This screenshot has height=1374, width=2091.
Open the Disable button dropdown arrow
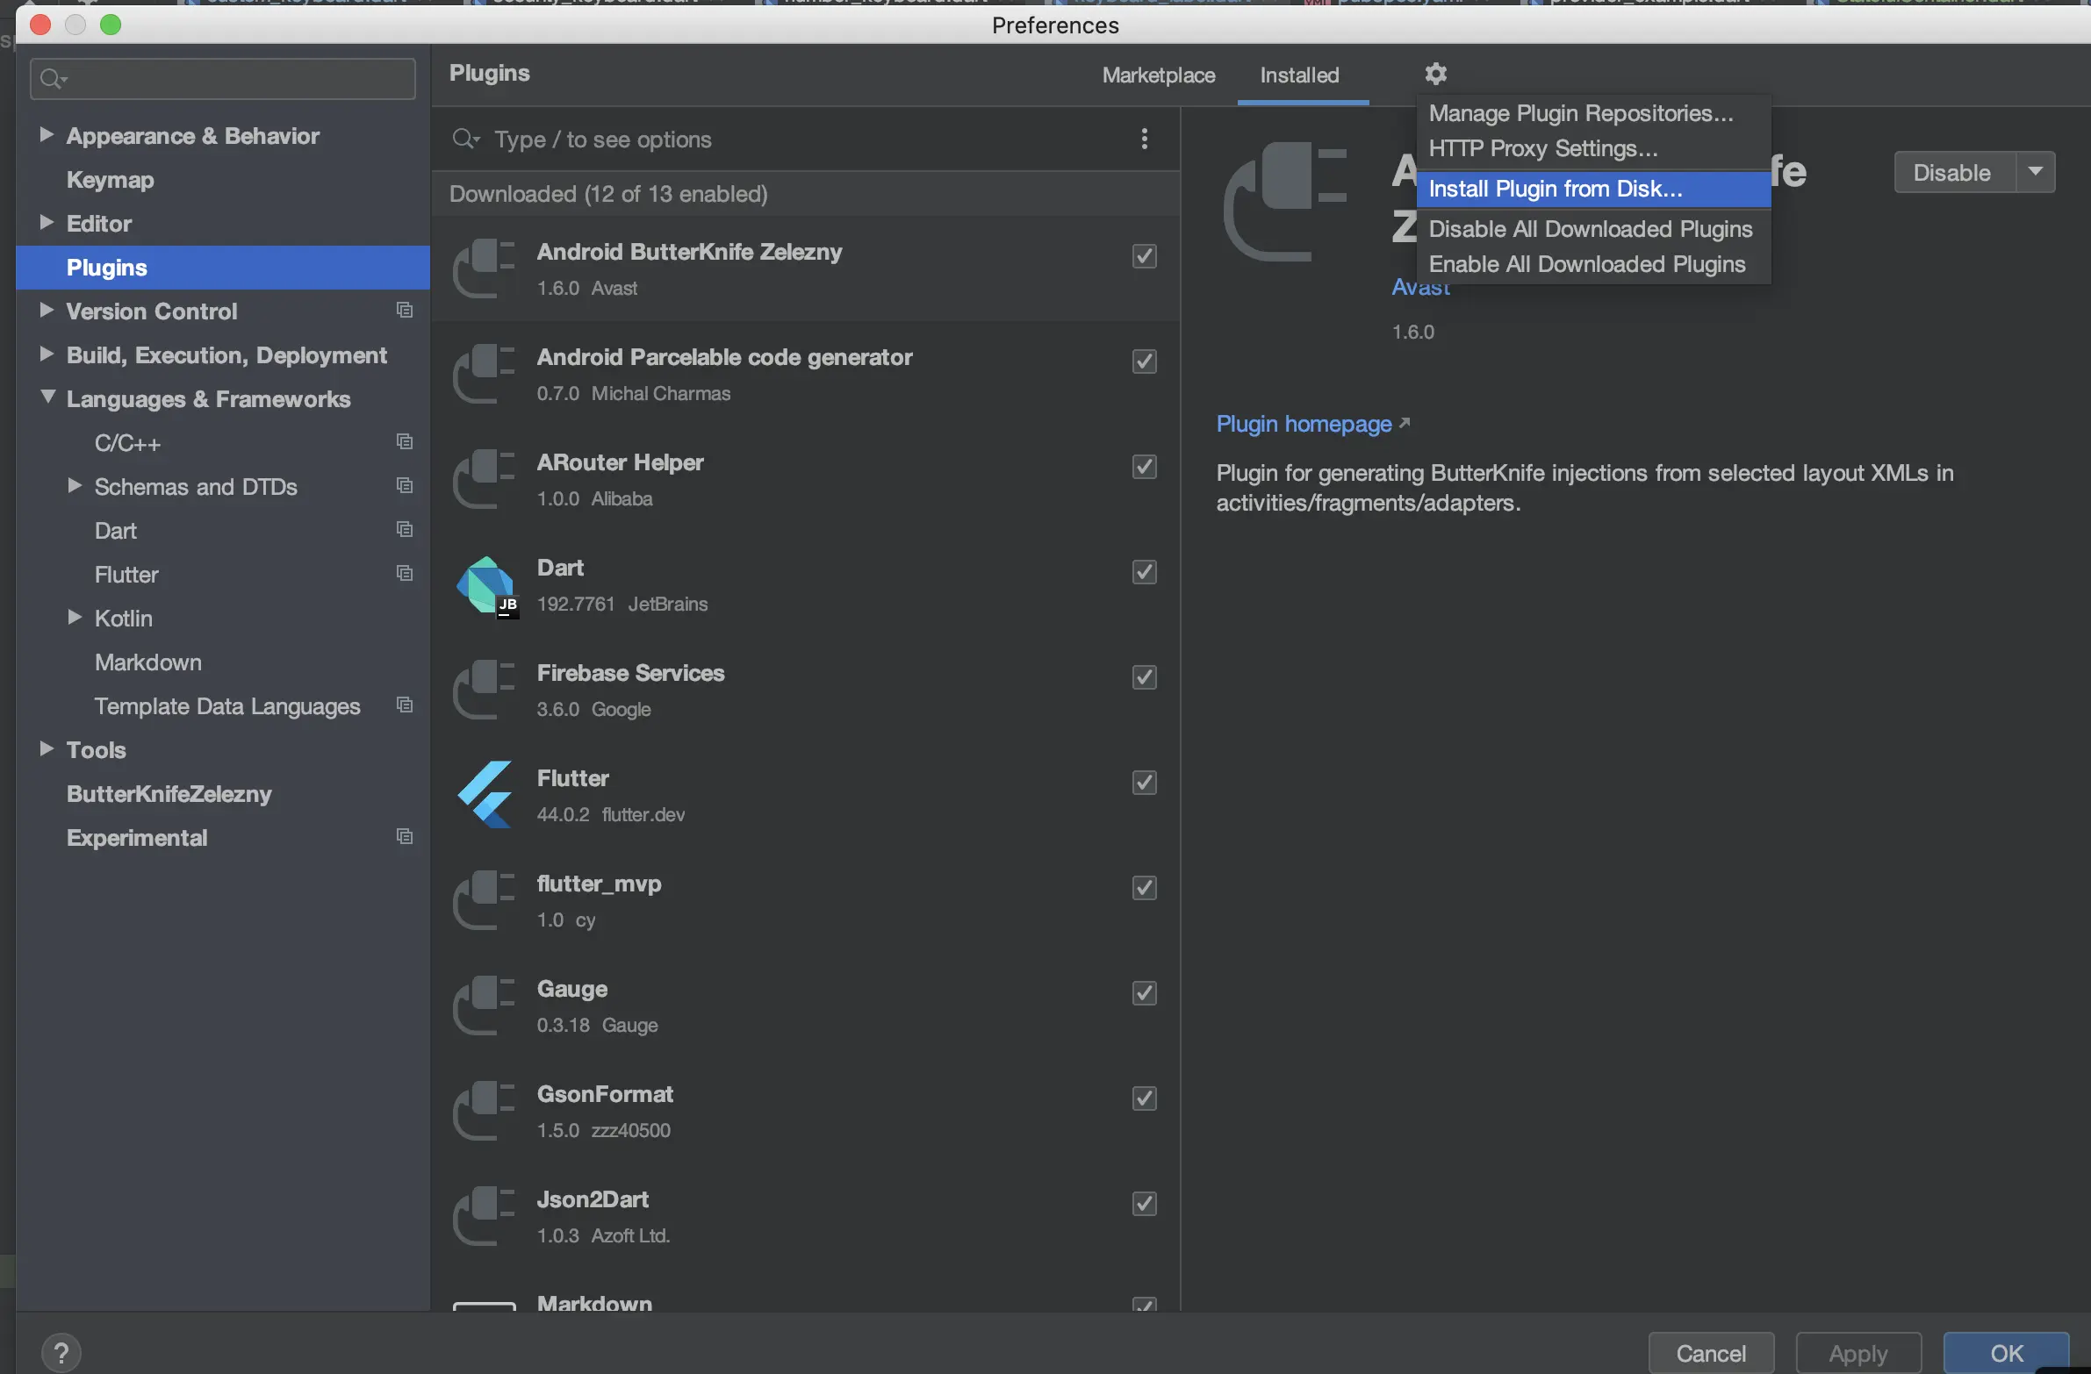[2035, 172]
